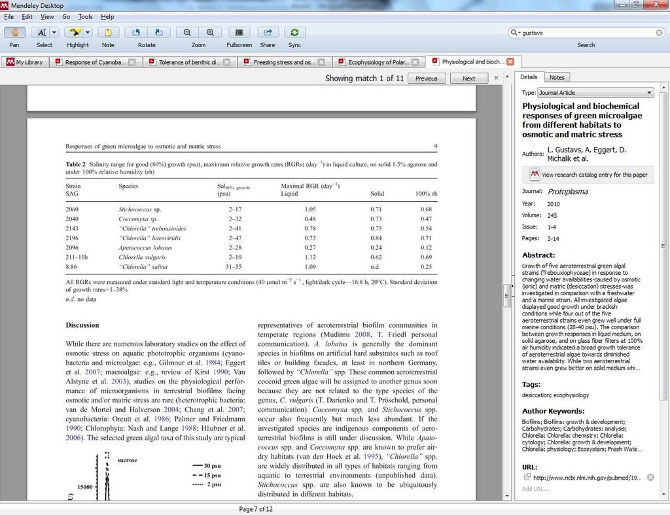The width and height of the screenshot is (670, 515).
Task: Close the Freezing stress and os... tab
Action: (321, 62)
